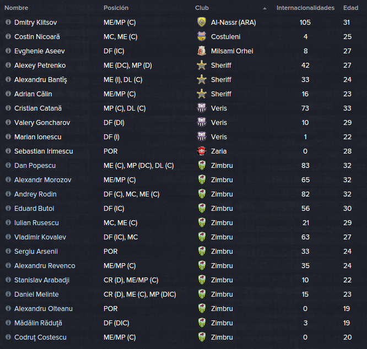Sort the list by Posición header

116,8
